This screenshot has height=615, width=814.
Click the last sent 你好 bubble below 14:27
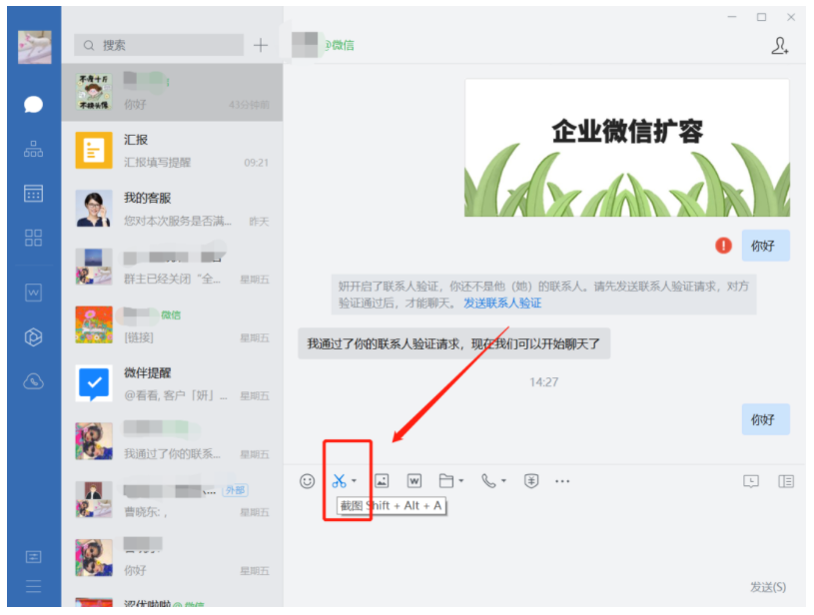point(766,419)
